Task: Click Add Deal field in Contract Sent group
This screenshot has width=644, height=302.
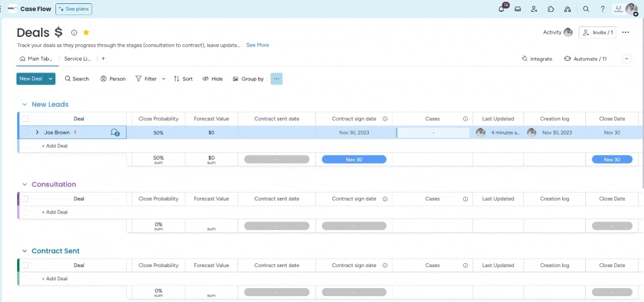Action: point(55,279)
